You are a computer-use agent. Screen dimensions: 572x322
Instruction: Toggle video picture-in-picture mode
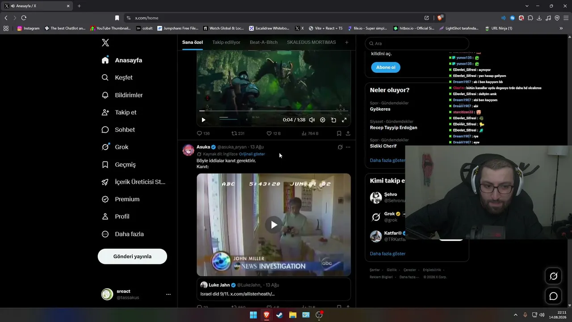pos(333,120)
